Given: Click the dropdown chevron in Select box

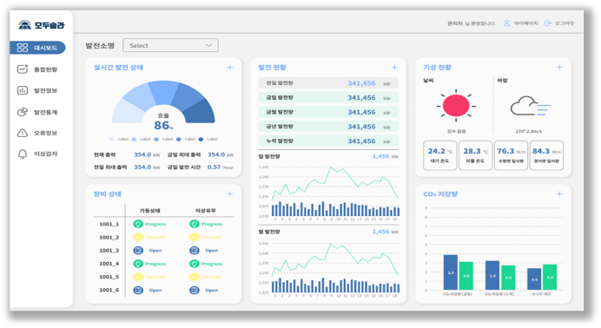Looking at the screenshot, I should tap(208, 45).
